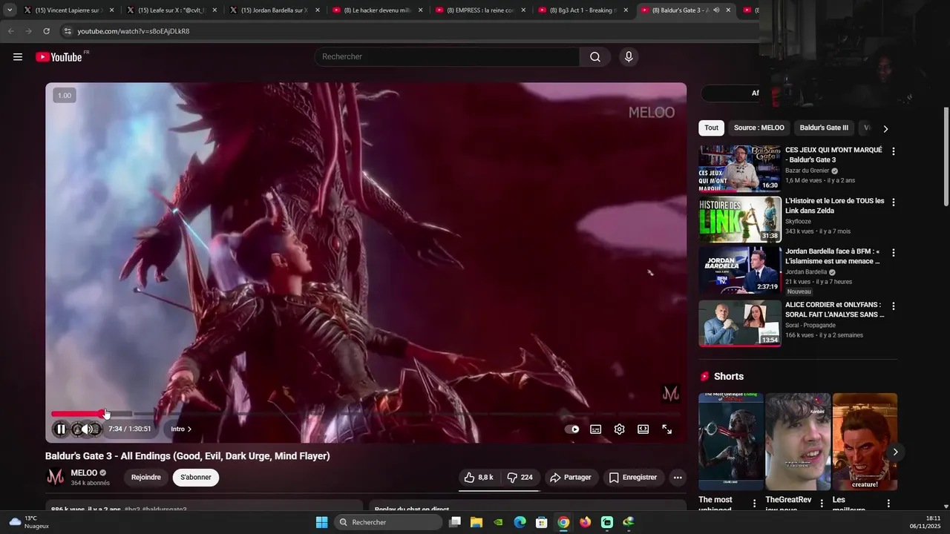Reload the page in Chrome

click(46, 31)
